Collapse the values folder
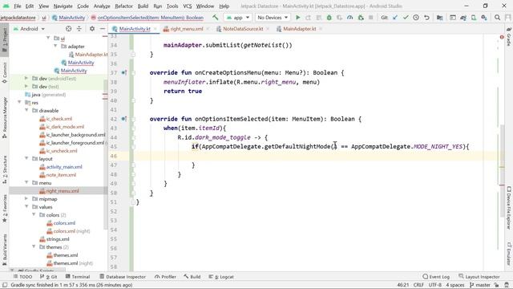 pyautogui.click(x=26, y=207)
